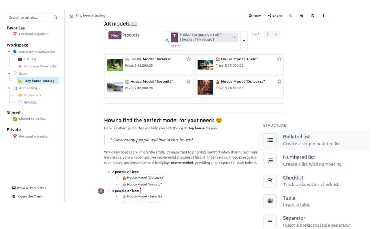Mark the article as favorite with the star
The height and width of the screenshot is (229, 376).
pyautogui.click(x=291, y=16)
